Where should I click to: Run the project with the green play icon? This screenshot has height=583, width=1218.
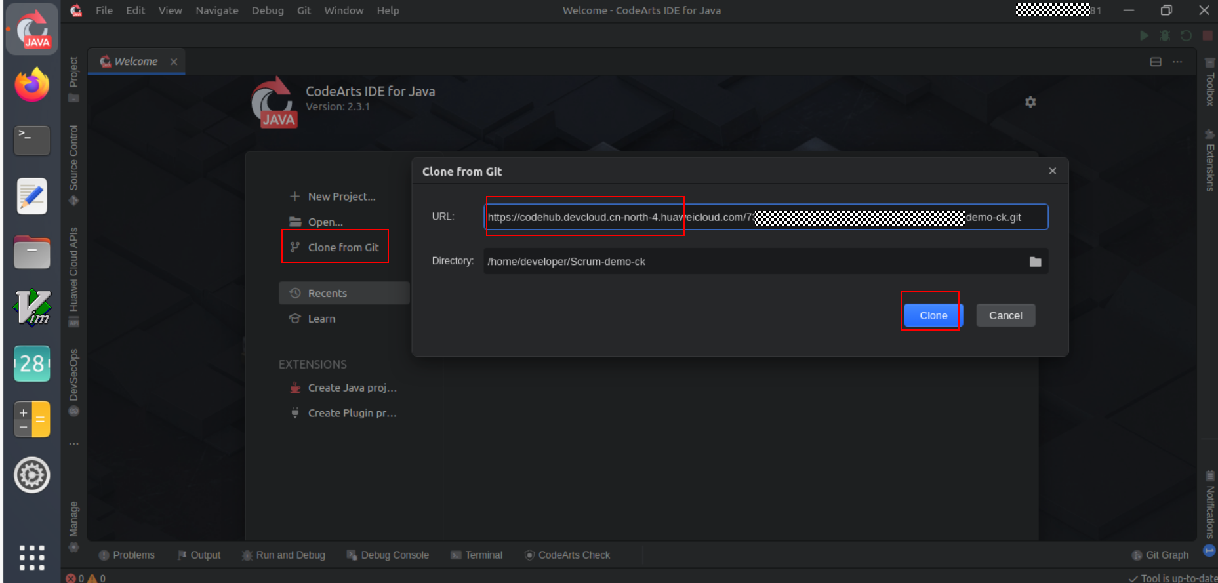[x=1144, y=35]
